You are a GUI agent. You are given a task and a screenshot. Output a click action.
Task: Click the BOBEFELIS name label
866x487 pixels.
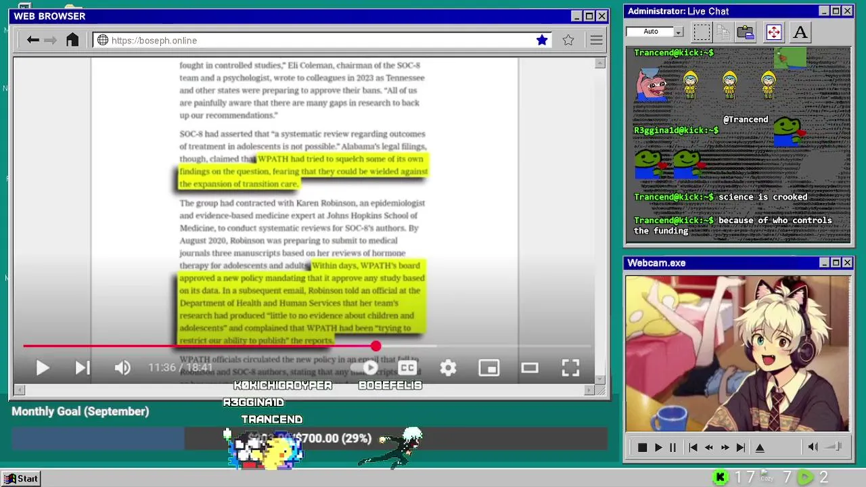coord(390,386)
